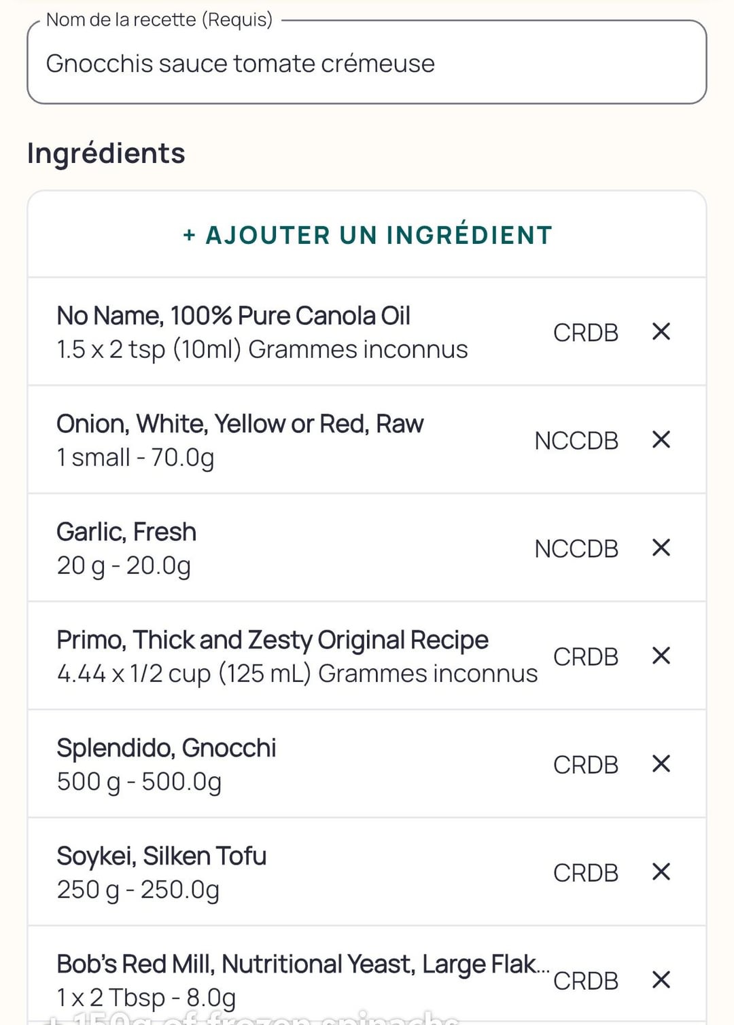Tap the NCCDB label next to Garlic
734x1025 pixels.
click(x=576, y=548)
